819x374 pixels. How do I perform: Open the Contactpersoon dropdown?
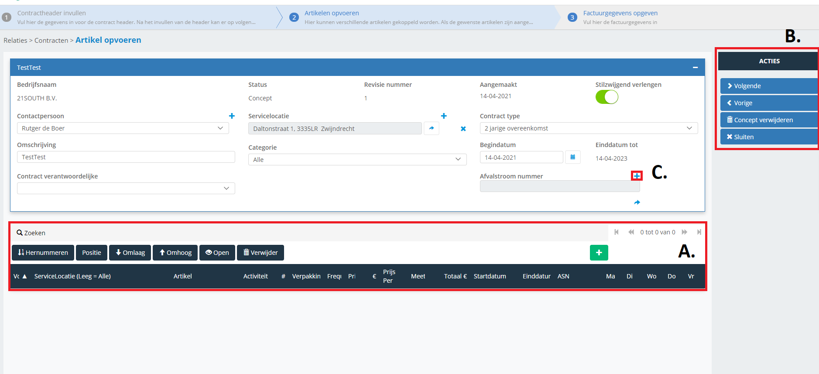click(123, 128)
